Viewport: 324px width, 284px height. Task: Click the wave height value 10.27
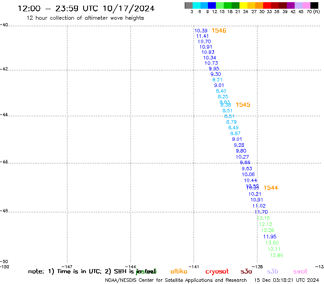[x=242, y=157]
